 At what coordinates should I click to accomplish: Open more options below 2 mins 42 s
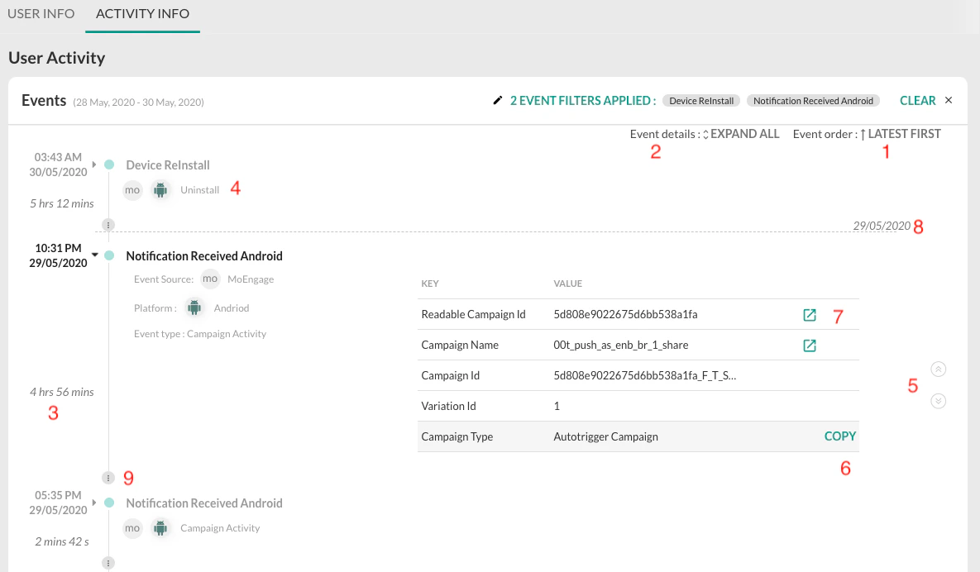click(x=108, y=563)
